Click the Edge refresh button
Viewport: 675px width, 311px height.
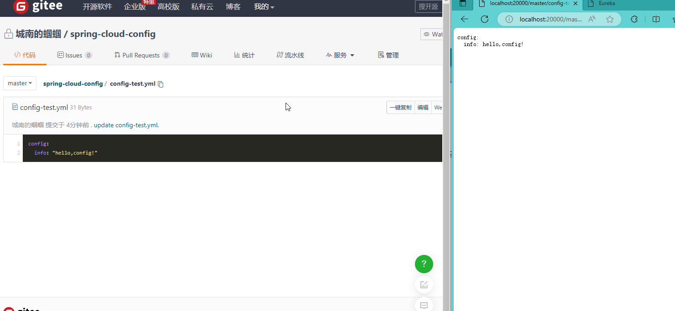[485, 19]
